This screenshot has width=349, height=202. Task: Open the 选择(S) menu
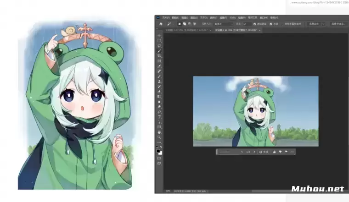click(x=214, y=17)
